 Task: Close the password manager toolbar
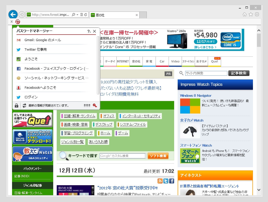pyautogui.click(x=12, y=22)
